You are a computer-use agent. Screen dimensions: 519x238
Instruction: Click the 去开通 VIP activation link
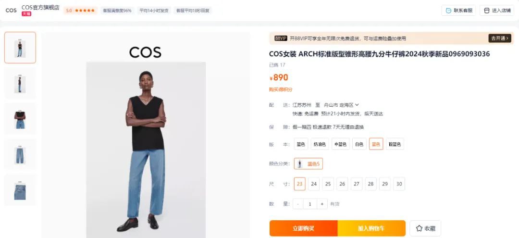coord(500,38)
